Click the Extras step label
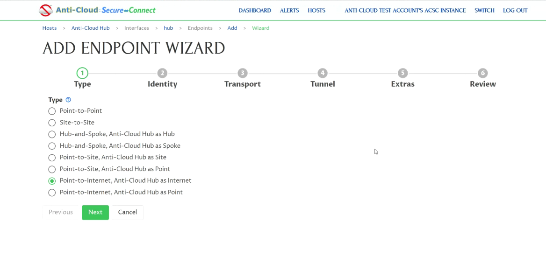This screenshot has width=546, height=255. point(403,84)
